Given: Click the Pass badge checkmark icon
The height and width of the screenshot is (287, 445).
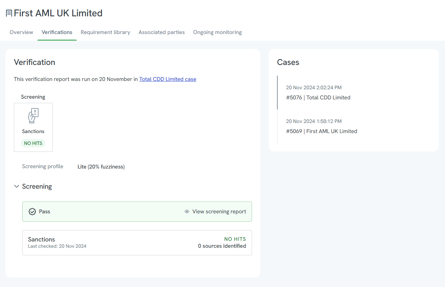Looking at the screenshot, I should pyautogui.click(x=32, y=212).
